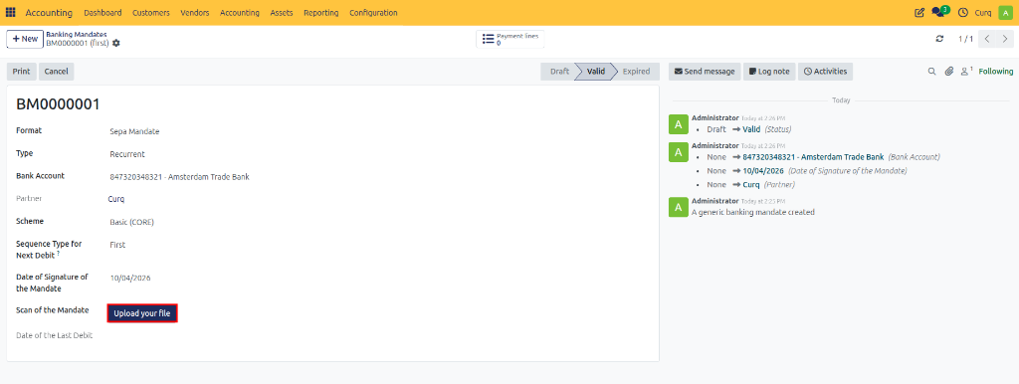Click the gear icon beside BM0000001 breadcrumb
This screenshot has width=1019, height=384.
pos(116,43)
